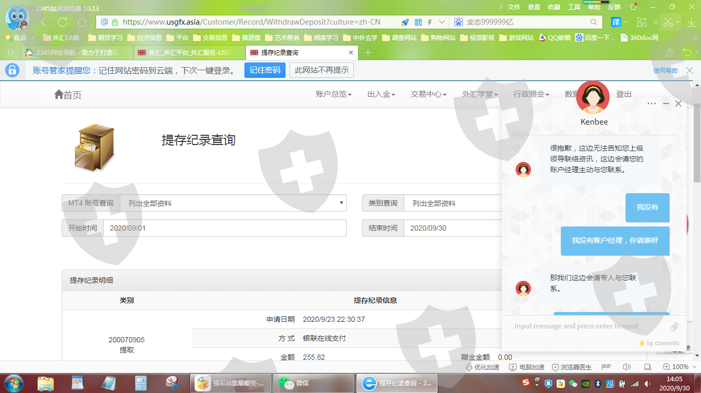Mute sound using browser status bar speaker
Screen dimensions: 701x393
click(x=627, y=367)
